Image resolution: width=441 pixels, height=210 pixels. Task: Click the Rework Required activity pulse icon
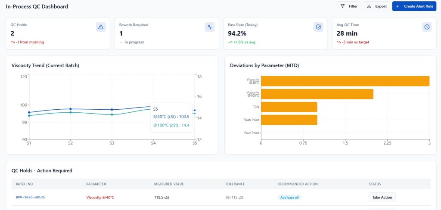(x=210, y=27)
